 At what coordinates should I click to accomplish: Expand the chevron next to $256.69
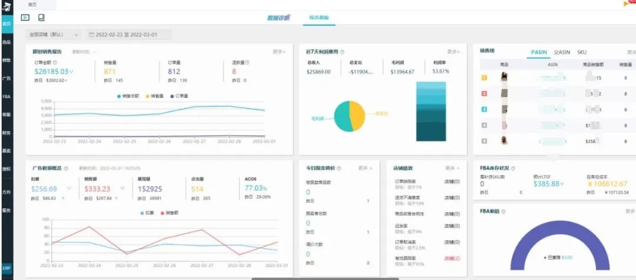click(x=69, y=188)
